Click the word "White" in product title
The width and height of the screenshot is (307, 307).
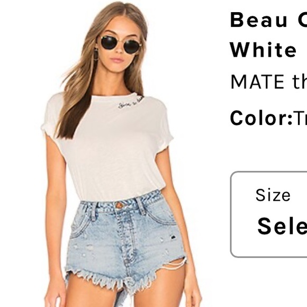[263, 50]
